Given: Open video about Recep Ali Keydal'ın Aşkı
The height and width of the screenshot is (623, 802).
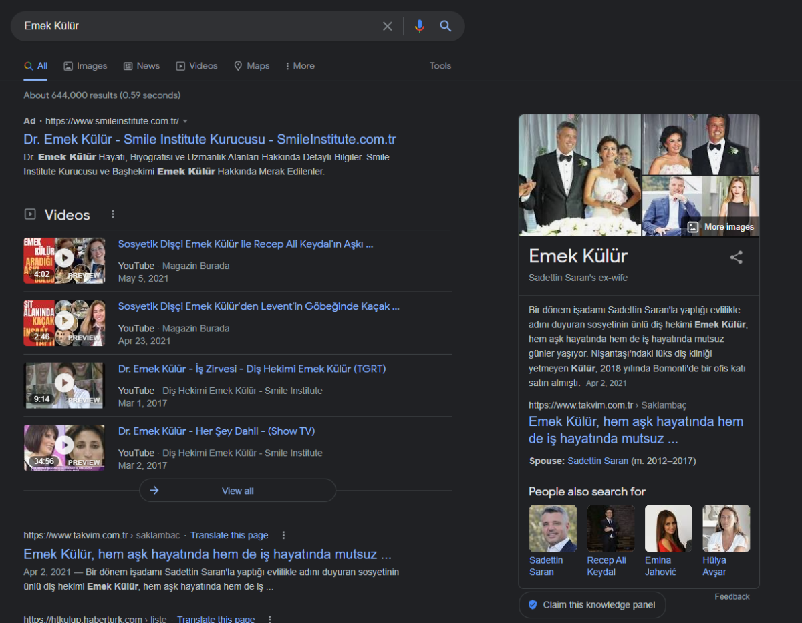Looking at the screenshot, I should 245,244.
